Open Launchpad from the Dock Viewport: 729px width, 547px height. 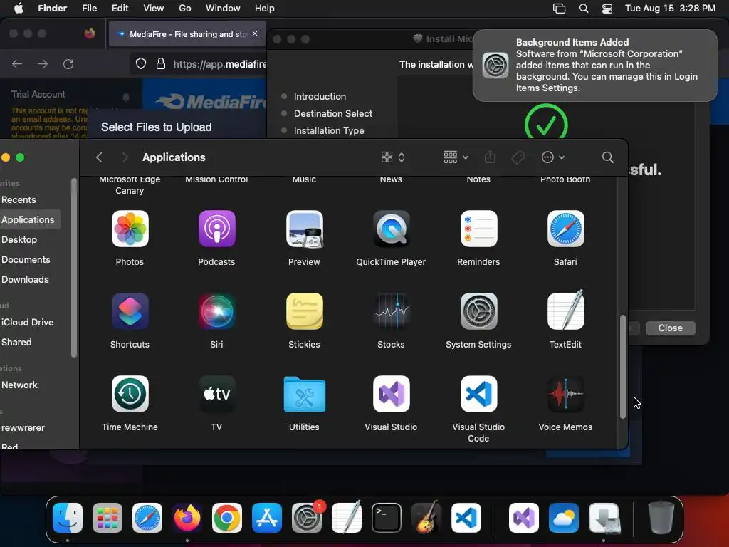click(x=107, y=518)
